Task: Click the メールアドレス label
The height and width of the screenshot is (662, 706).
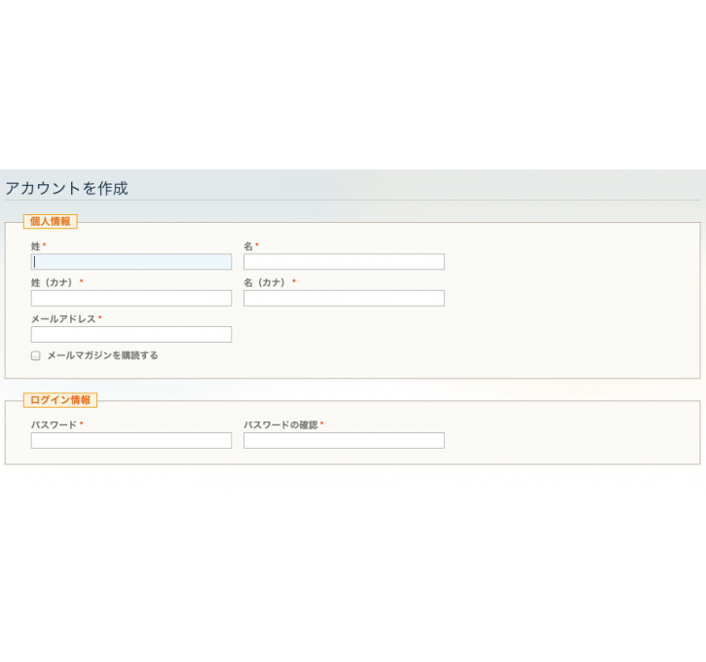Action: 63,319
